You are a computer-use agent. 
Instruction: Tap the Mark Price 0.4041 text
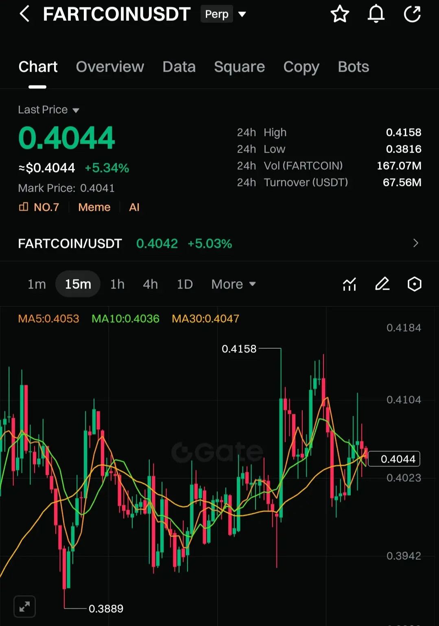[66, 188]
